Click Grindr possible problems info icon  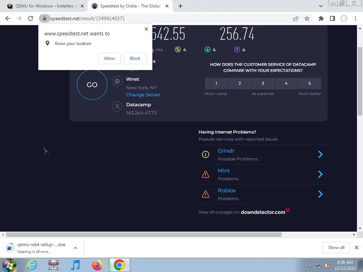pos(206,154)
